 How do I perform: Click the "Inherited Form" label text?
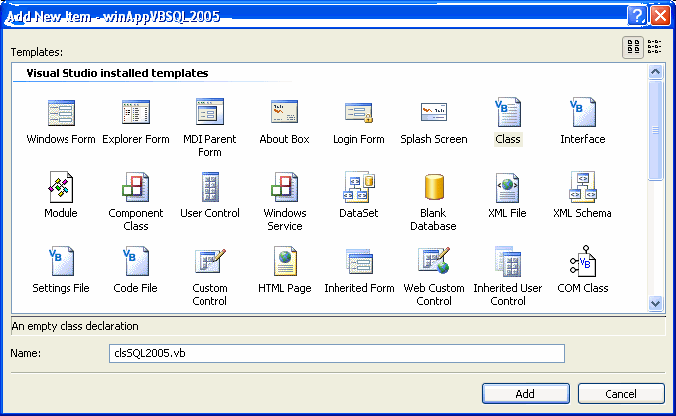pos(359,288)
